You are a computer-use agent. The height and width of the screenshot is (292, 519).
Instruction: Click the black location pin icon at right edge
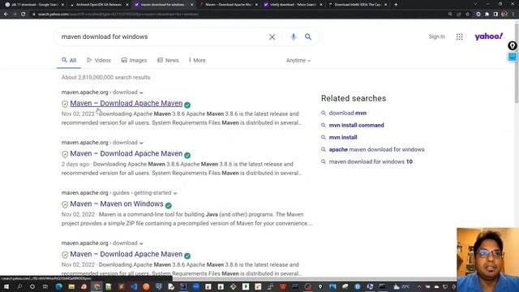(x=513, y=45)
